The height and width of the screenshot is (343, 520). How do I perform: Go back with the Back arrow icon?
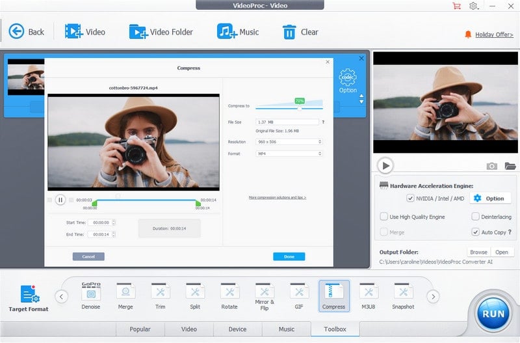pos(16,31)
